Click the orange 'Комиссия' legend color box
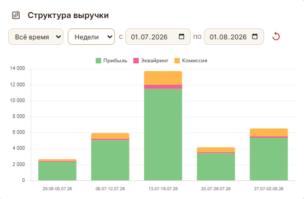The image size is (304, 199). 177,61
